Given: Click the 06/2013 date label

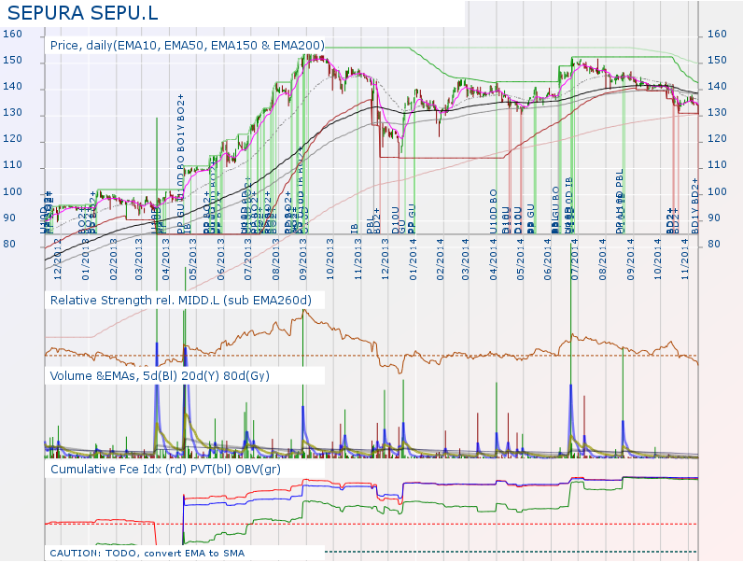Looking at the screenshot, I should pyautogui.click(x=220, y=260).
